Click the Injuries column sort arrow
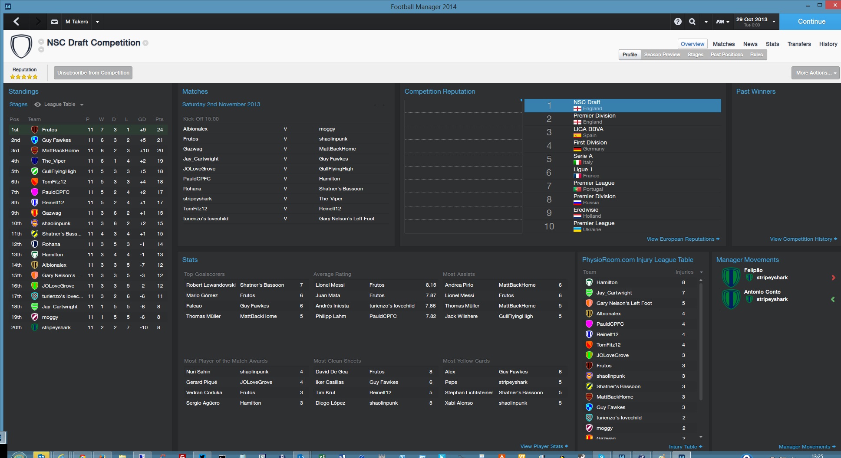841x458 pixels. point(701,272)
